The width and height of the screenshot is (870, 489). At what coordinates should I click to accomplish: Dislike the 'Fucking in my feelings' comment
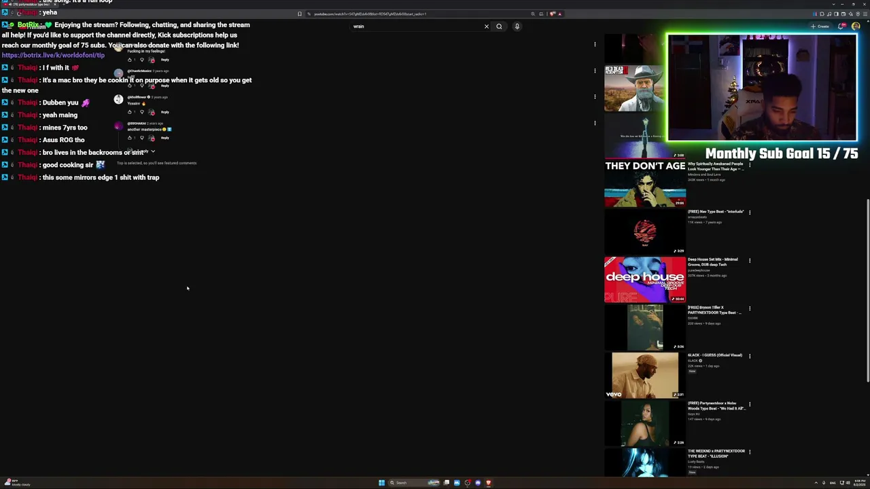141,60
